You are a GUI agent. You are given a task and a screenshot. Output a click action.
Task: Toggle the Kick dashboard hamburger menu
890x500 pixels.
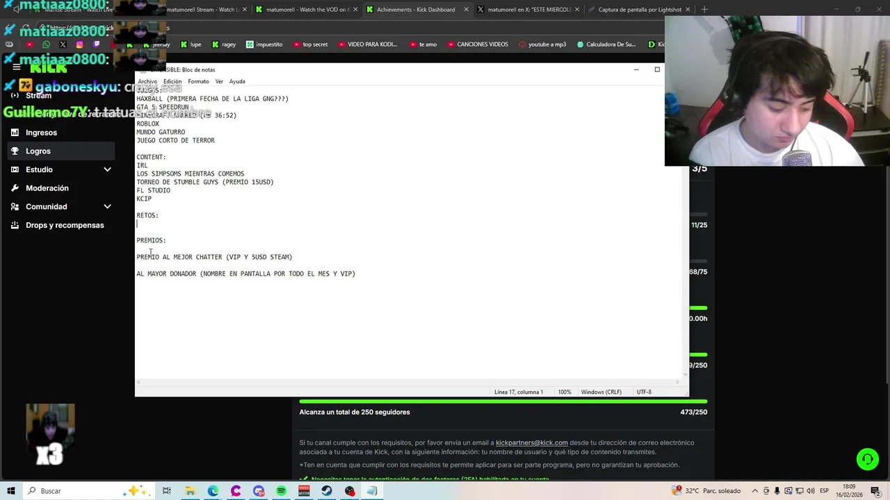pyautogui.click(x=16, y=67)
